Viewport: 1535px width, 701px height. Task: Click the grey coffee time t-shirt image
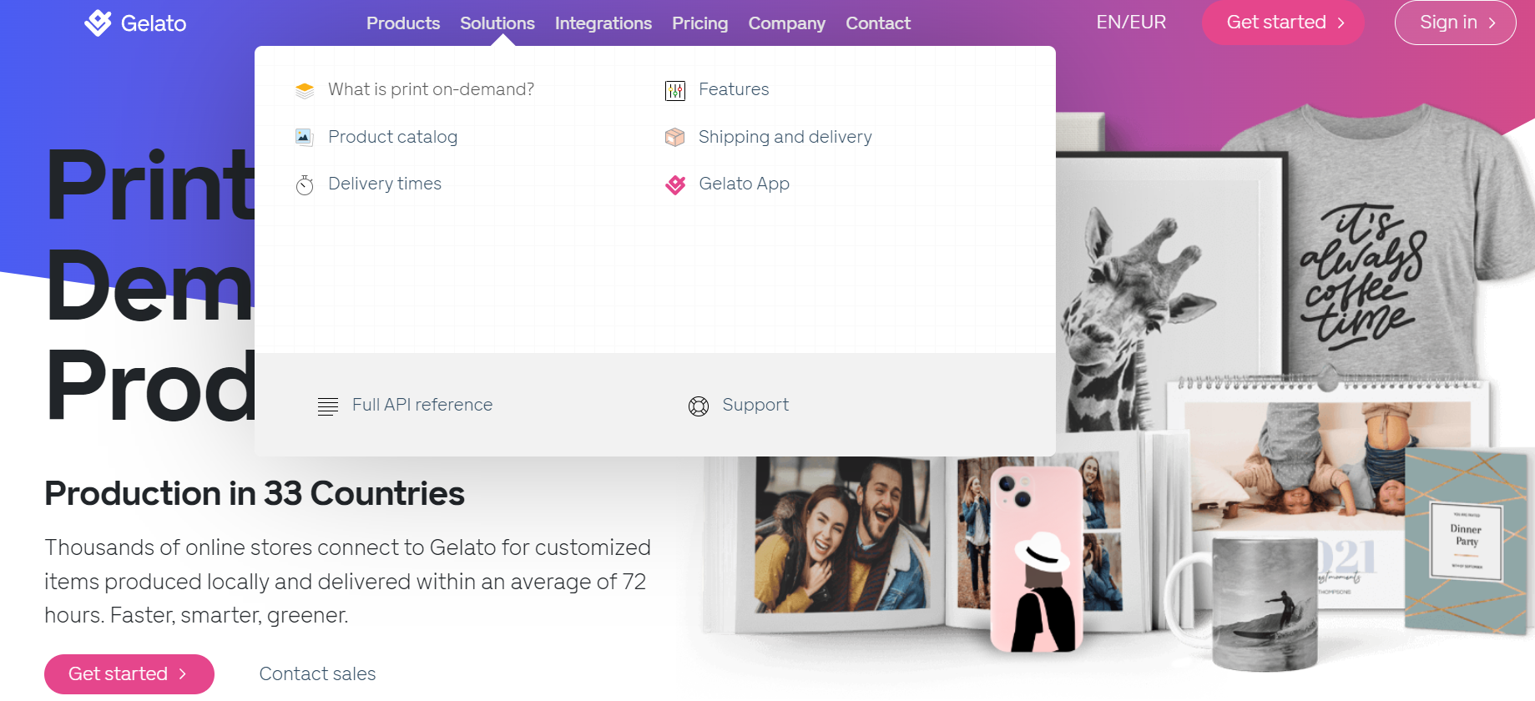(x=1377, y=242)
